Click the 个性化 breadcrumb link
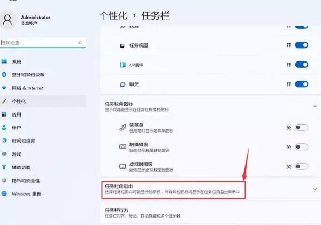Viewport: 321px width, 225px height. pyautogui.click(x=113, y=15)
